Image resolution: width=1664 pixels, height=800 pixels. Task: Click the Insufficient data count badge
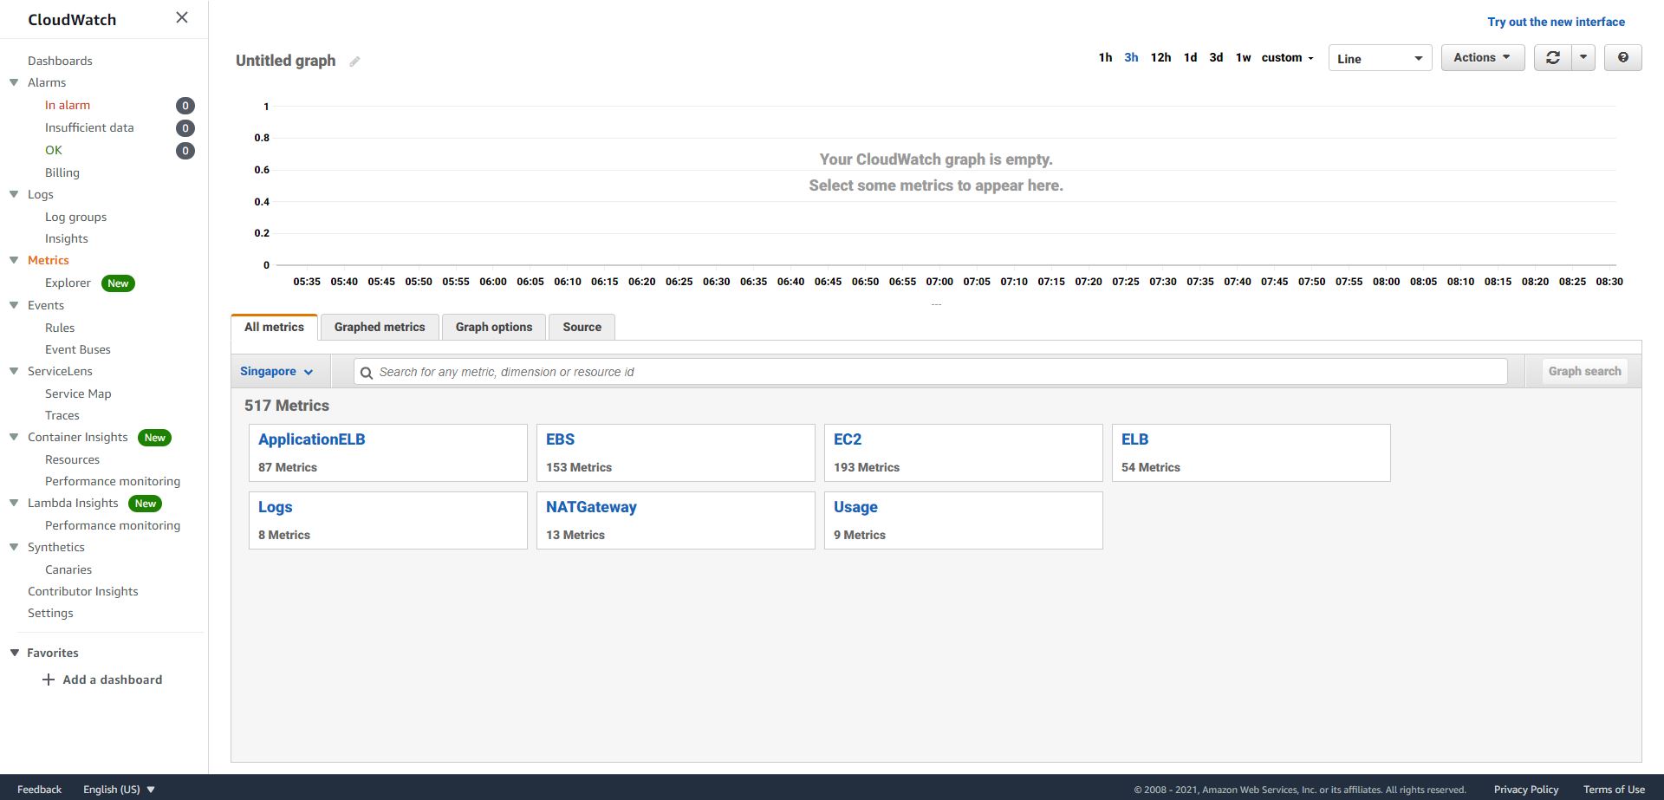tap(185, 128)
